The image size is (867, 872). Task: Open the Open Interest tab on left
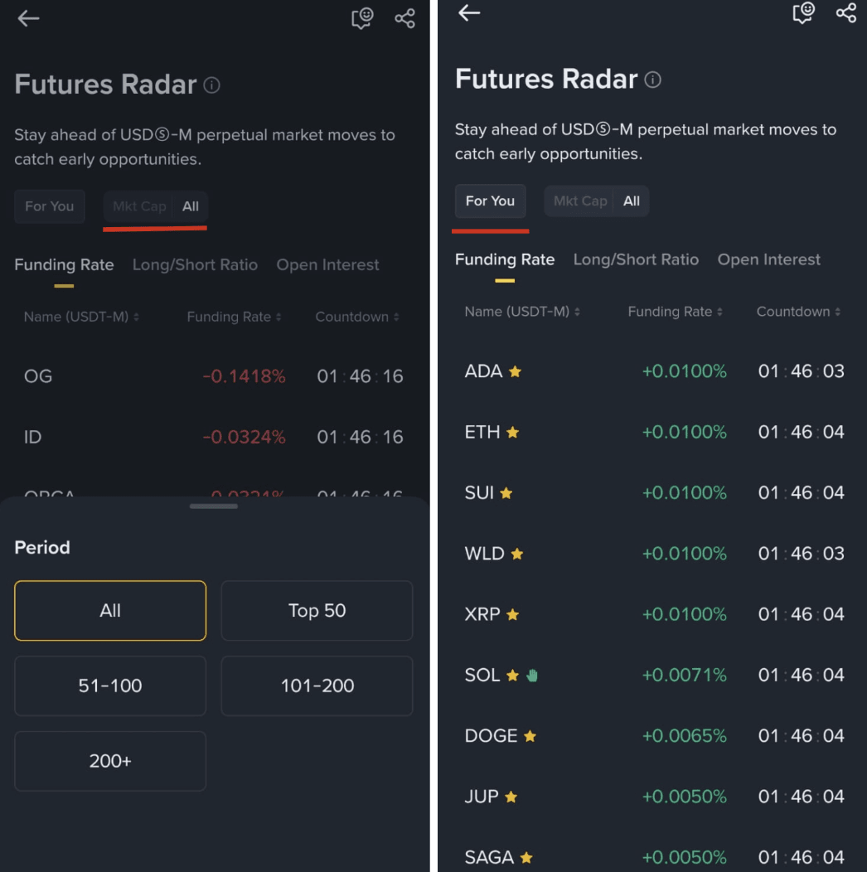[x=327, y=264]
